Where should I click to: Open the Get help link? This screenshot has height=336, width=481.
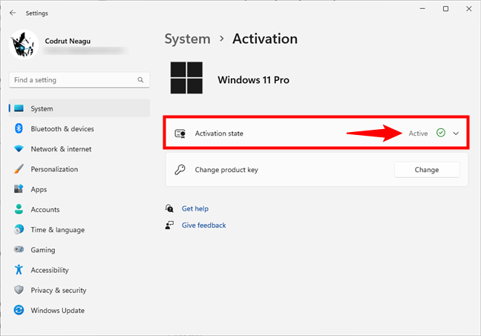[x=195, y=208]
